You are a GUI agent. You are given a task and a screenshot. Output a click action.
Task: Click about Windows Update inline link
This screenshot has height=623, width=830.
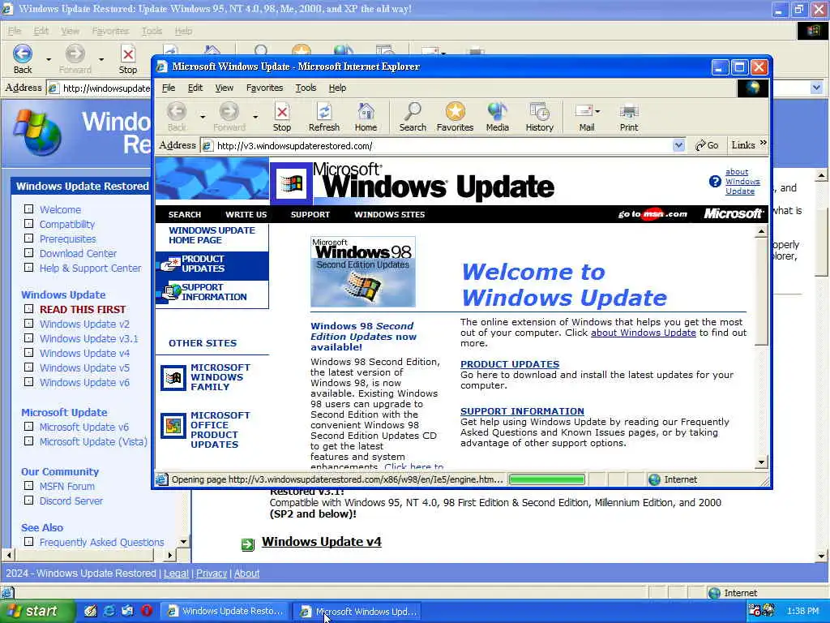[643, 333]
